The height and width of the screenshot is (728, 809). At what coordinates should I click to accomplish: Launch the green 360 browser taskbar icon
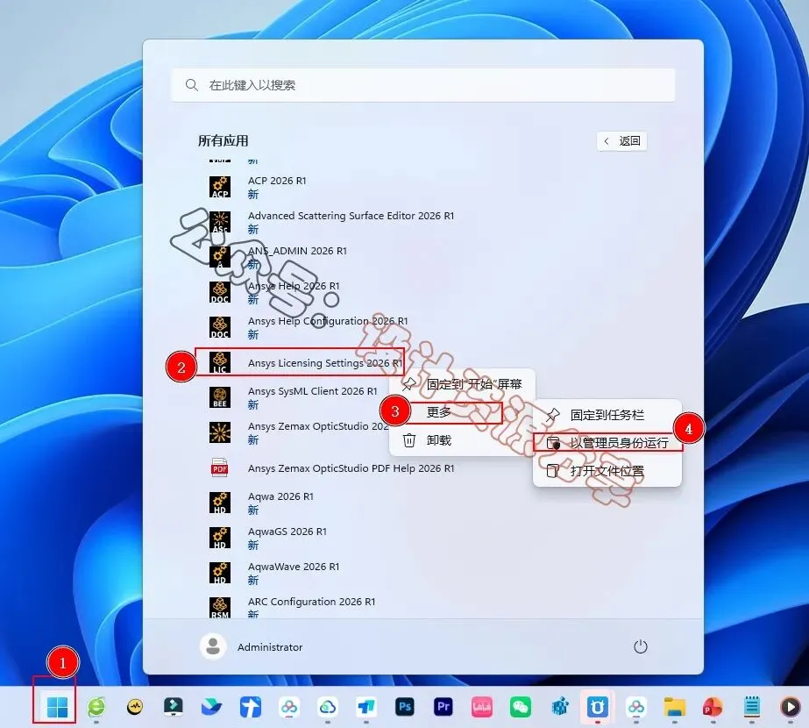click(96, 707)
